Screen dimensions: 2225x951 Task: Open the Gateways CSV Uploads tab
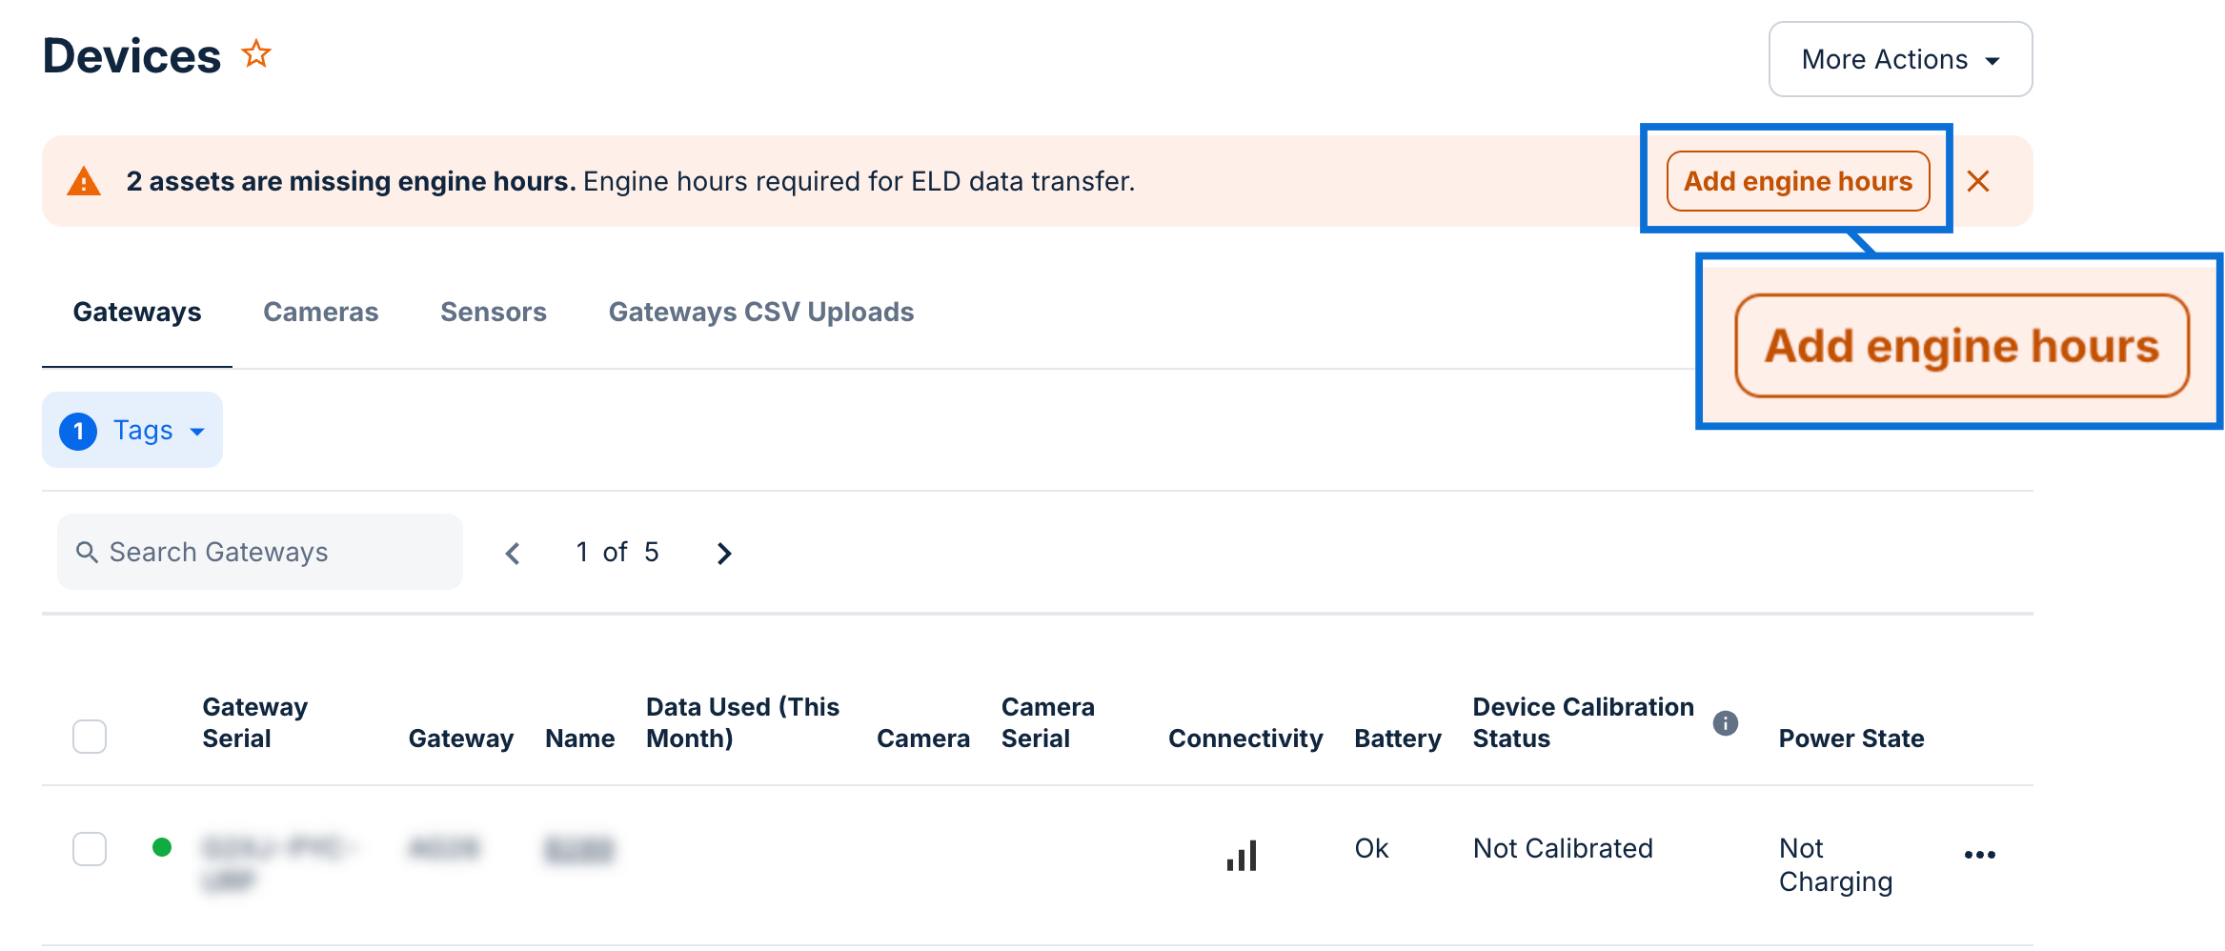click(x=760, y=312)
